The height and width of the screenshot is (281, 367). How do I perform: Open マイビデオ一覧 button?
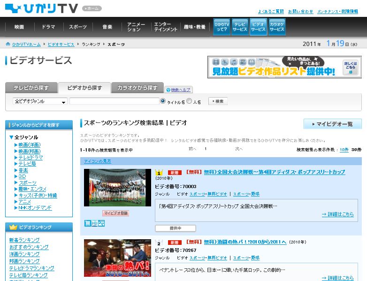click(x=333, y=124)
